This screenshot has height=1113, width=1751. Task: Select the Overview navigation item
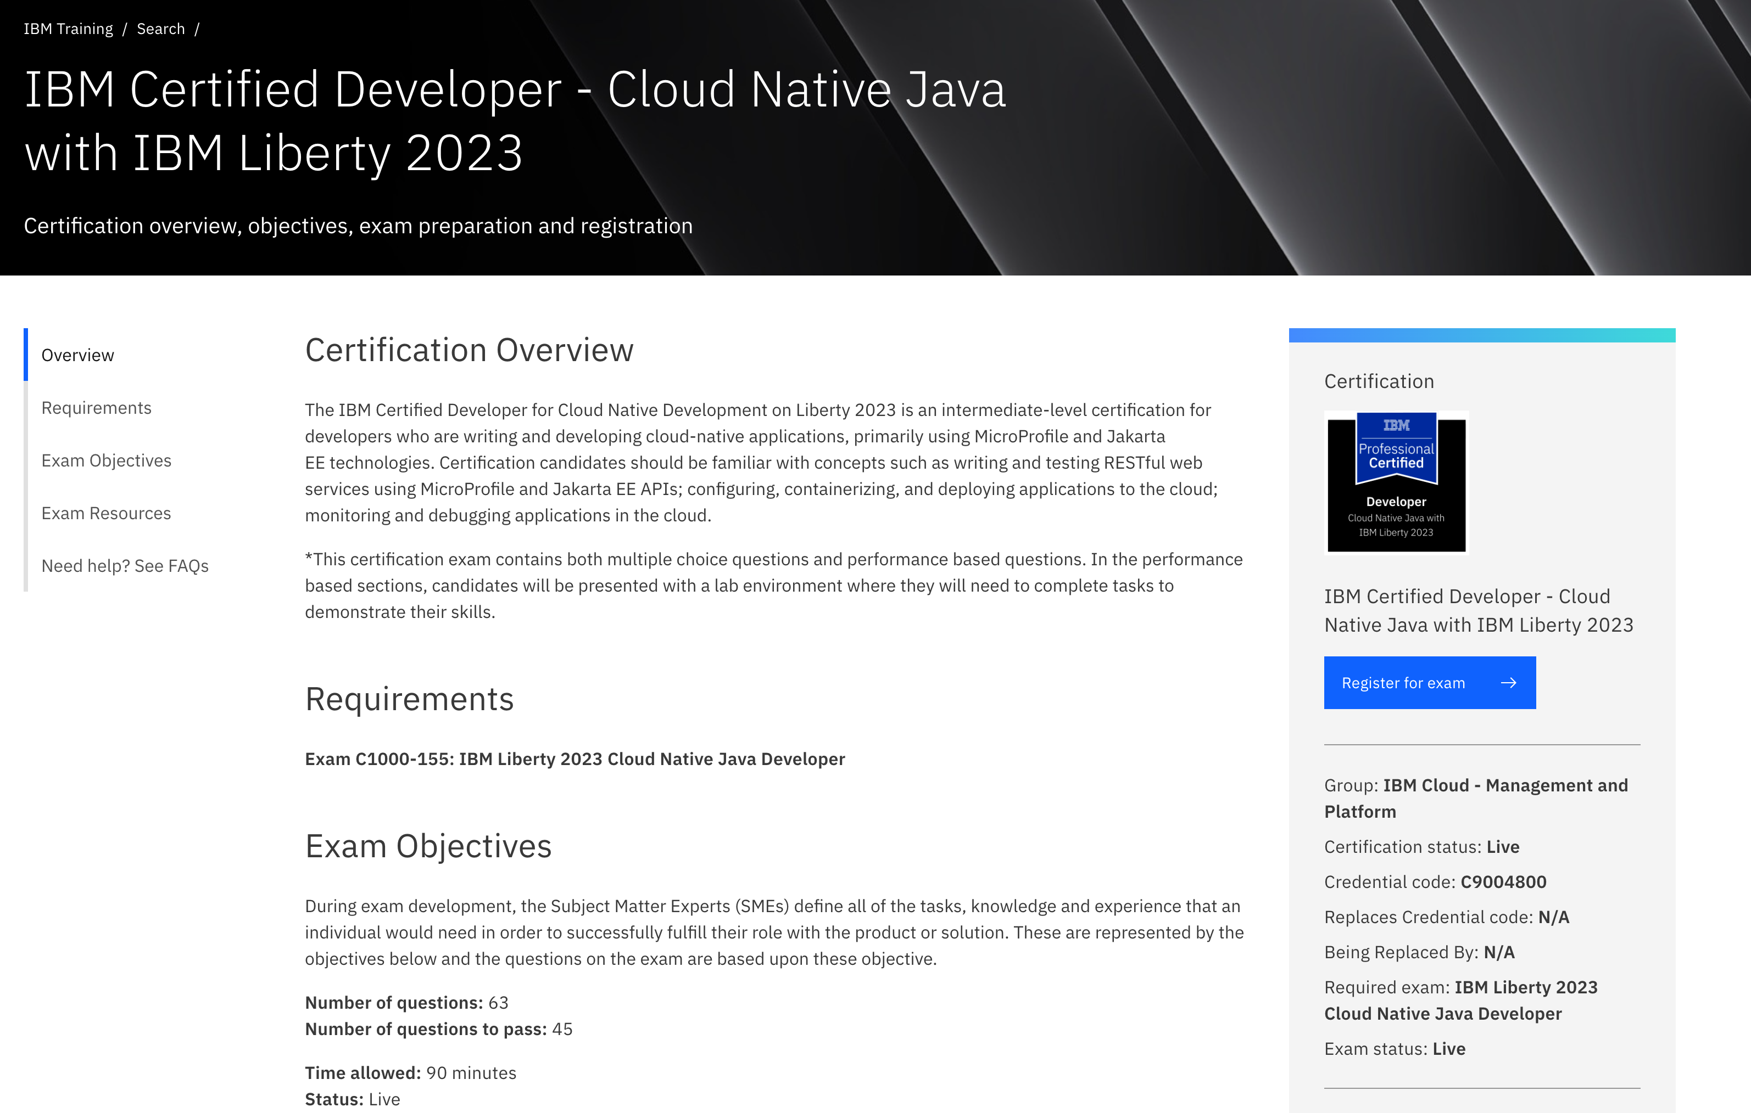tap(76, 355)
